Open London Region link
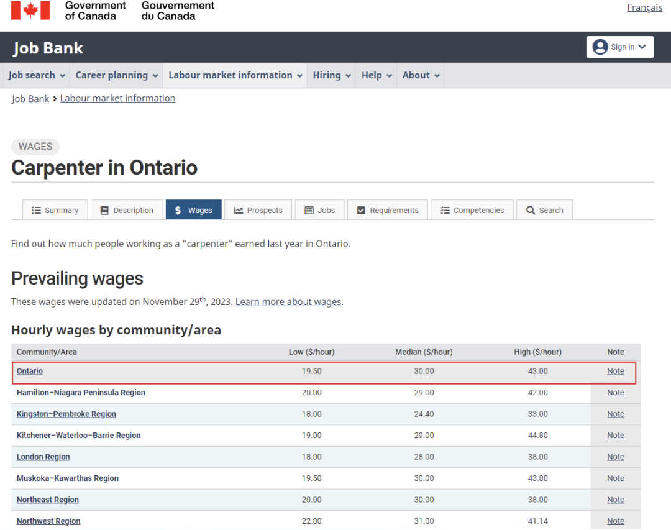 pyautogui.click(x=43, y=457)
